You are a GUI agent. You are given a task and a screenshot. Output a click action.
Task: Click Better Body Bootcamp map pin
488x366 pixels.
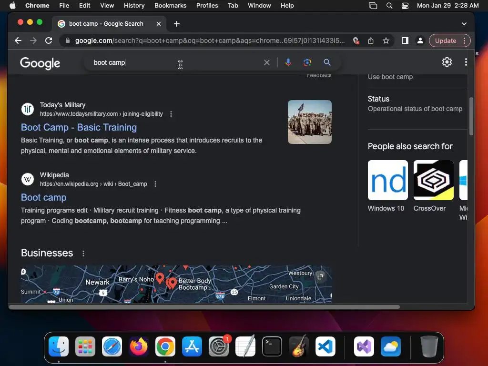[x=172, y=283]
